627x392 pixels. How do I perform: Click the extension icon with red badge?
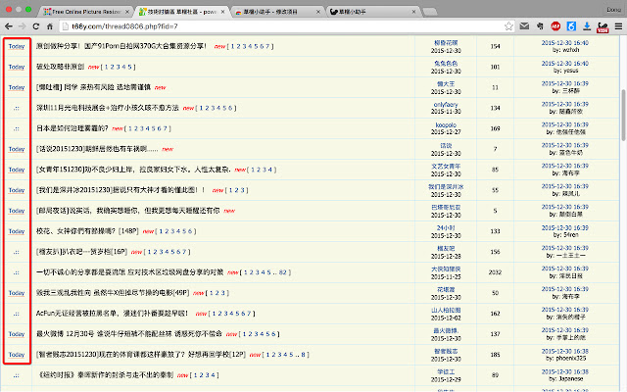click(603, 27)
